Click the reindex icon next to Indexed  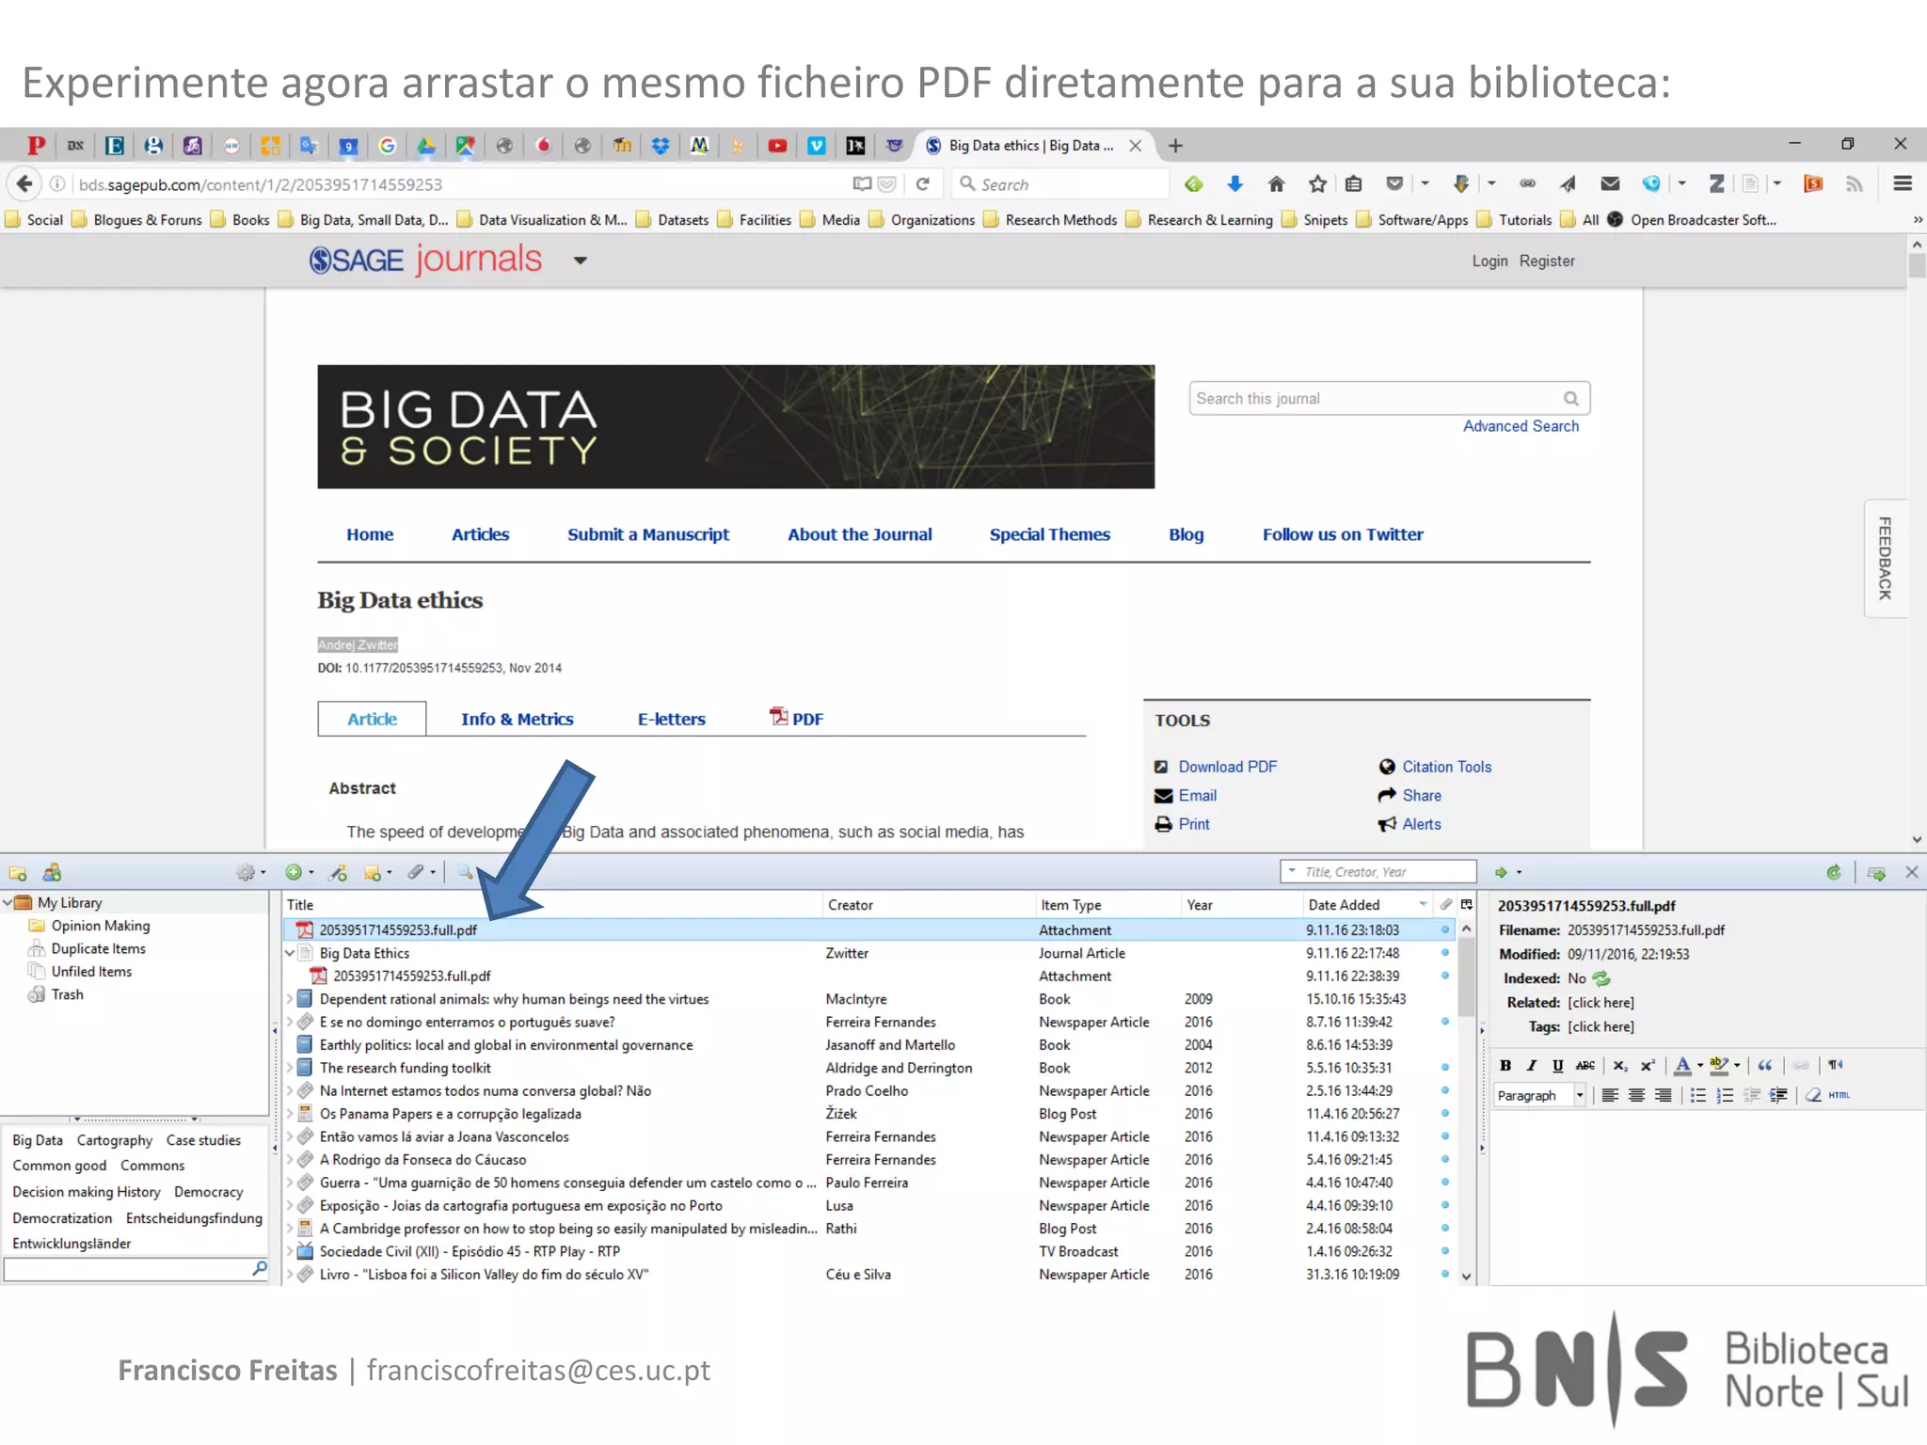coord(1601,978)
